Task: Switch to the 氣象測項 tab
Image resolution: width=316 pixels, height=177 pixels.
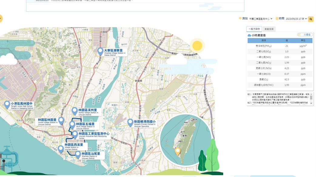Action: (x=269, y=29)
